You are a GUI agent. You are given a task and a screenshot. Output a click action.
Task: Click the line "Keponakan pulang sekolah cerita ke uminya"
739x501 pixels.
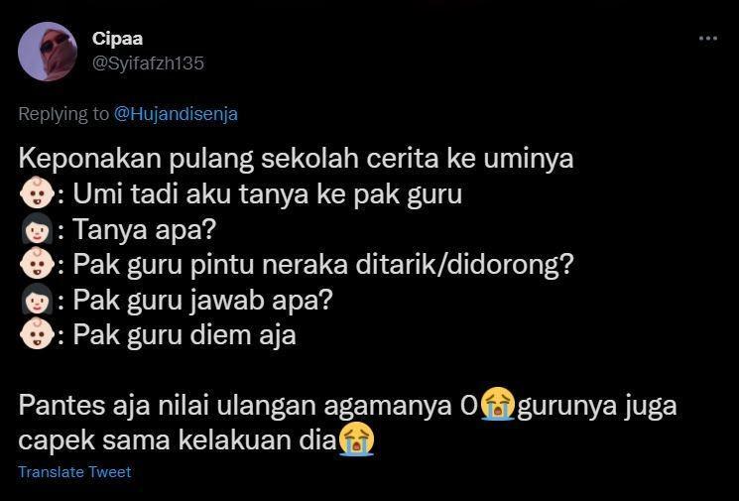(296, 159)
